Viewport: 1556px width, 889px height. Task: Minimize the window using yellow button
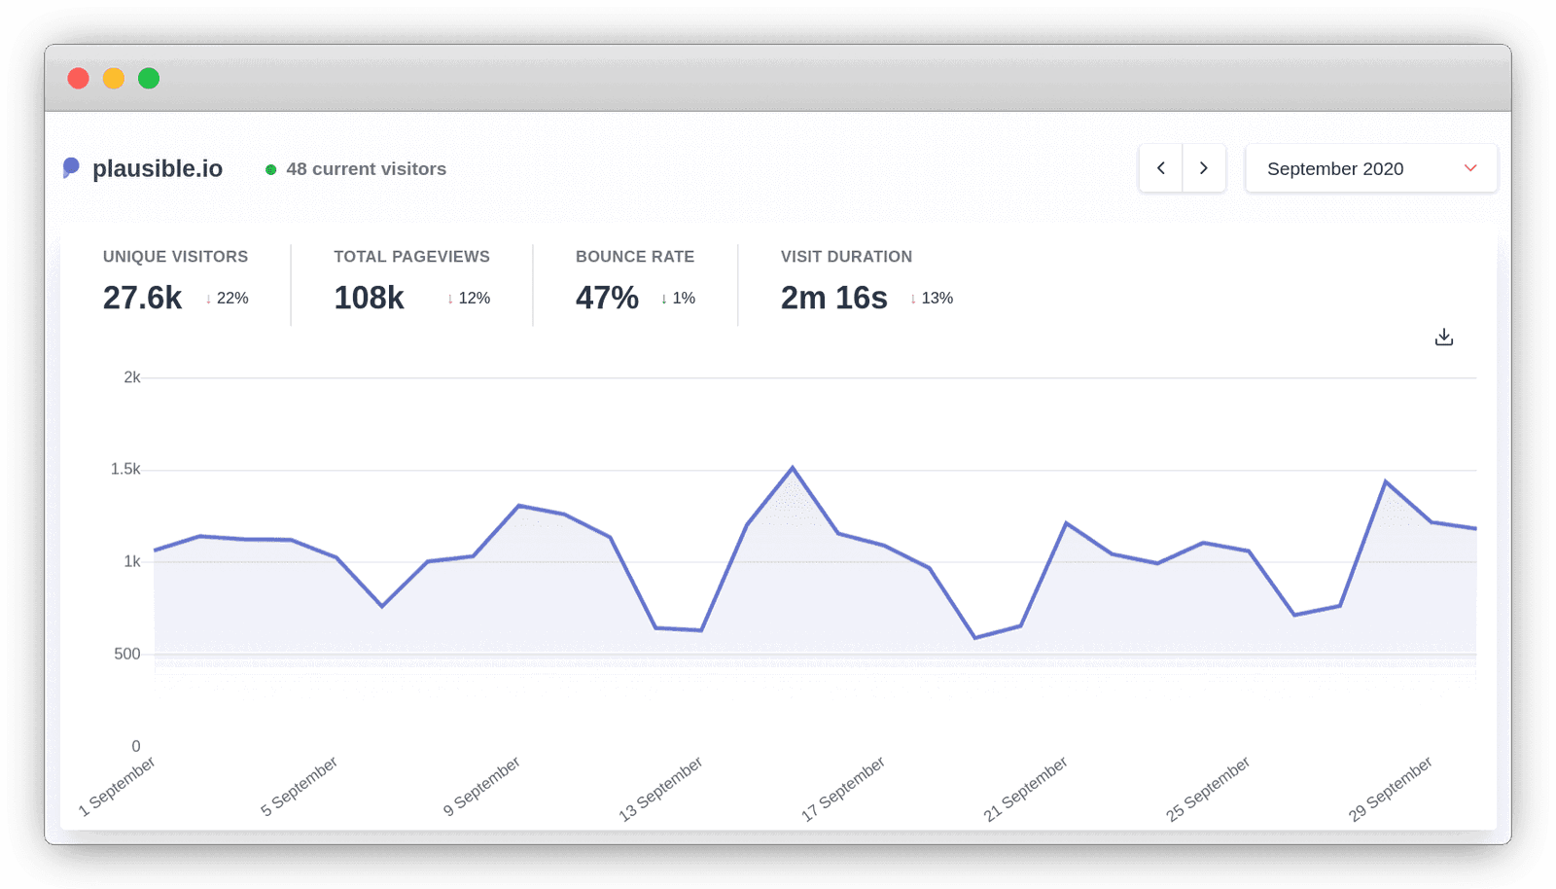coord(114,79)
